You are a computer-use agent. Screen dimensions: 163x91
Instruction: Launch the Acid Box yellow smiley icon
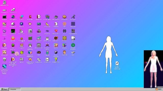(x=22, y=52)
